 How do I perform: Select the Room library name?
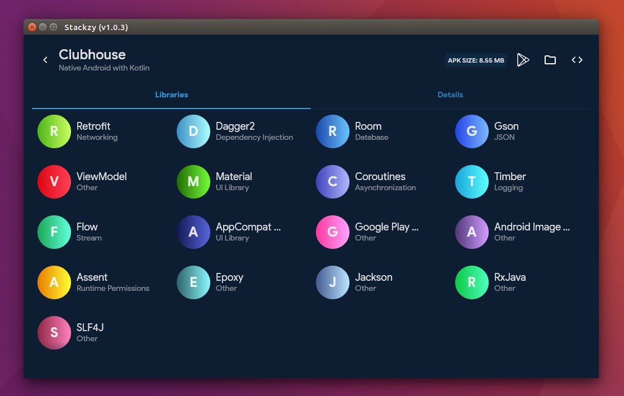click(x=368, y=126)
